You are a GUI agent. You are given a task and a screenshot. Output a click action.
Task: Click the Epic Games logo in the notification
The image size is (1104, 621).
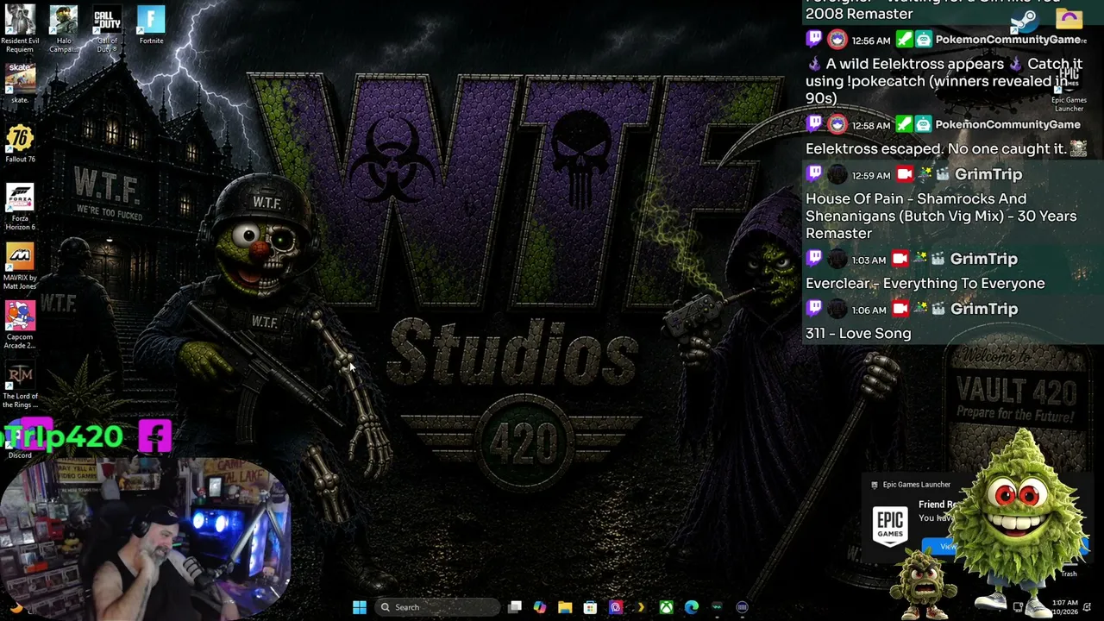[x=890, y=524]
